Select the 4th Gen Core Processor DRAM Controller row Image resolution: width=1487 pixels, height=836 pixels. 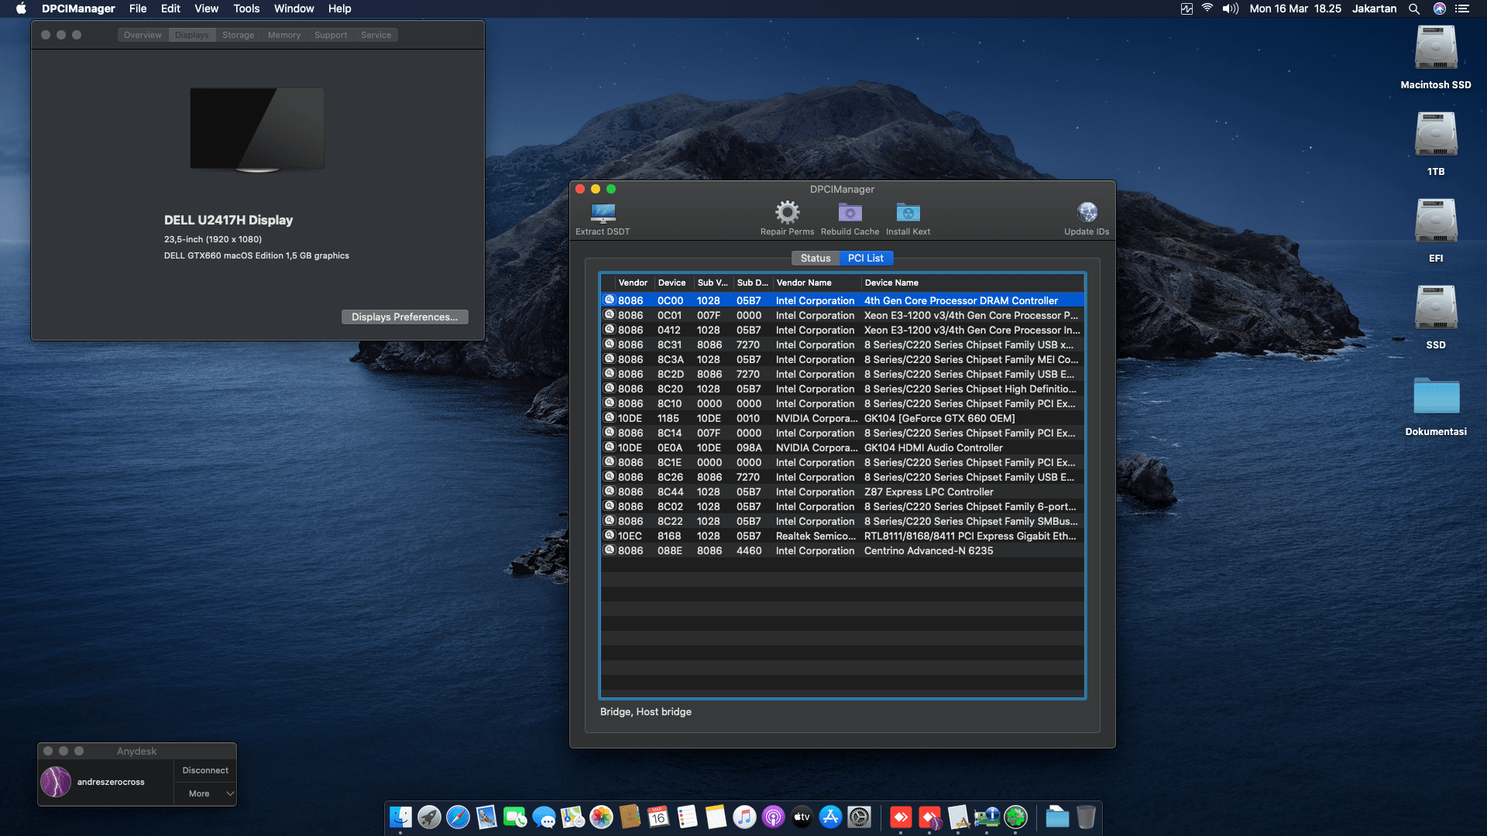pos(842,300)
